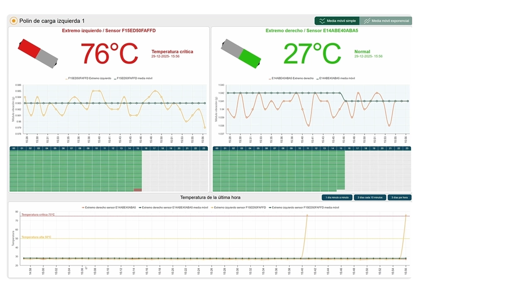This screenshot has height=292, width=522.
Task: Toggle Media móvil simple mode
Action: pos(337,21)
